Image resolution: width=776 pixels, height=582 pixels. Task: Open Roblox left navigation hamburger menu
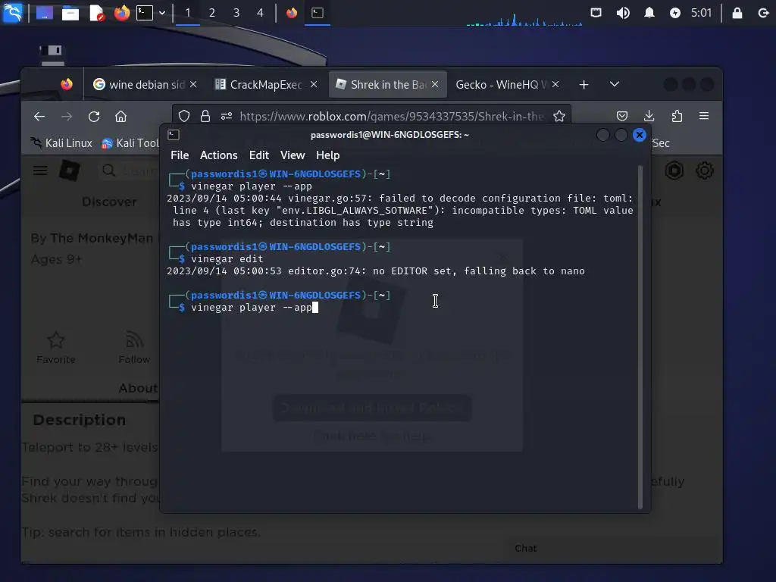pos(41,171)
